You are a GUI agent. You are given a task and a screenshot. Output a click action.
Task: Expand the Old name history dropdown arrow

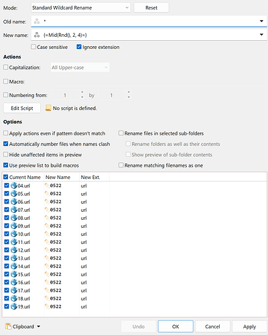[261, 21]
